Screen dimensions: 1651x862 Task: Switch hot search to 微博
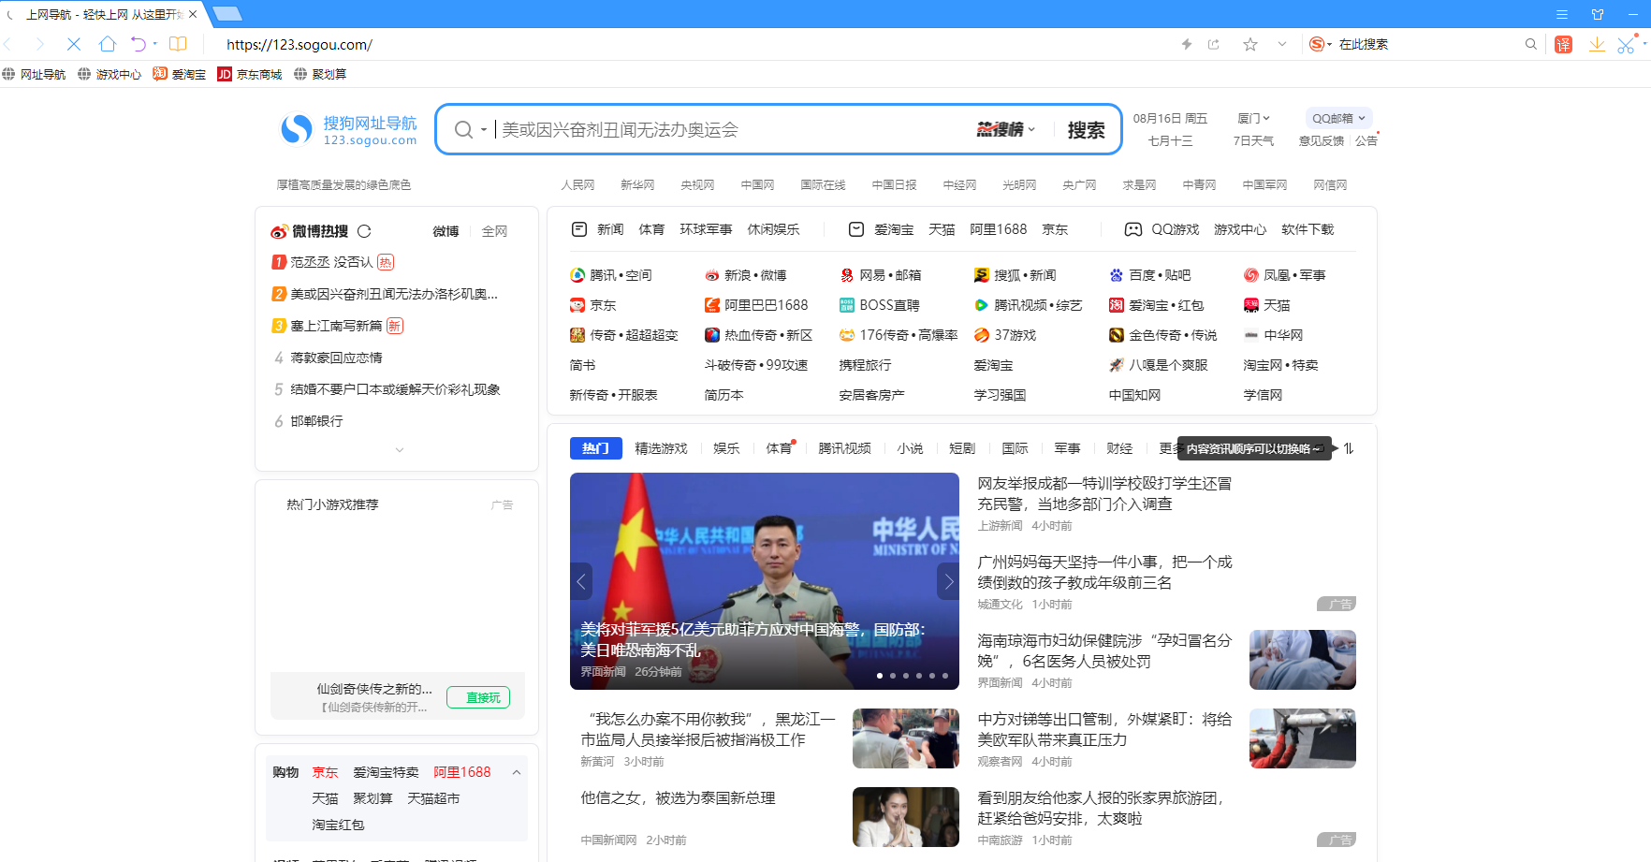(x=446, y=231)
